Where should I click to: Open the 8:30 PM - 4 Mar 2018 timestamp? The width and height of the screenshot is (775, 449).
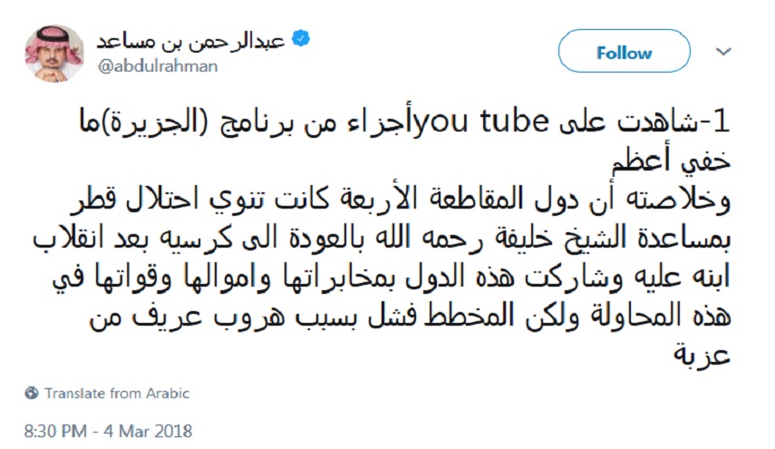coord(110,431)
